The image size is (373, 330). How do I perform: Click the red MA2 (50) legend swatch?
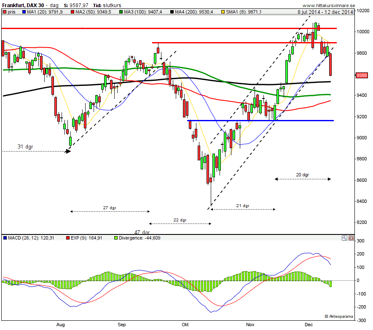[72, 12]
